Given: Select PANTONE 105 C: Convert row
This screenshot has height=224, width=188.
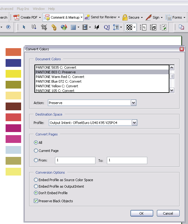Looking at the screenshot, I should pos(102,91).
